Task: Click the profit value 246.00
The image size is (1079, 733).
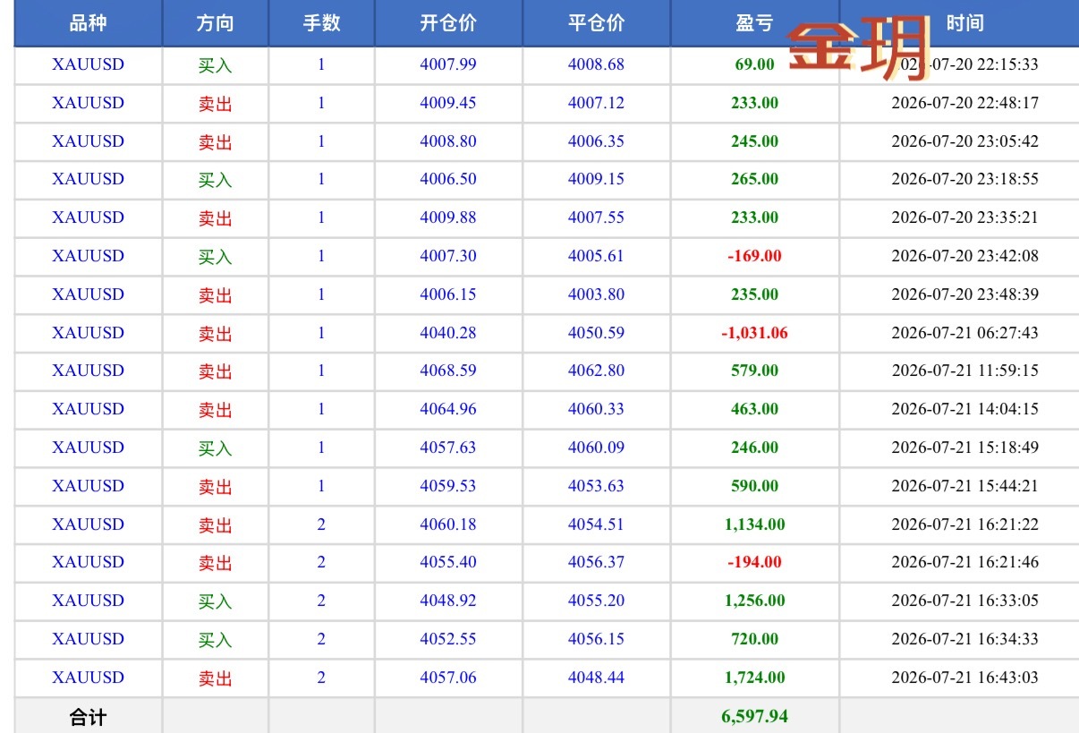Action: [754, 447]
